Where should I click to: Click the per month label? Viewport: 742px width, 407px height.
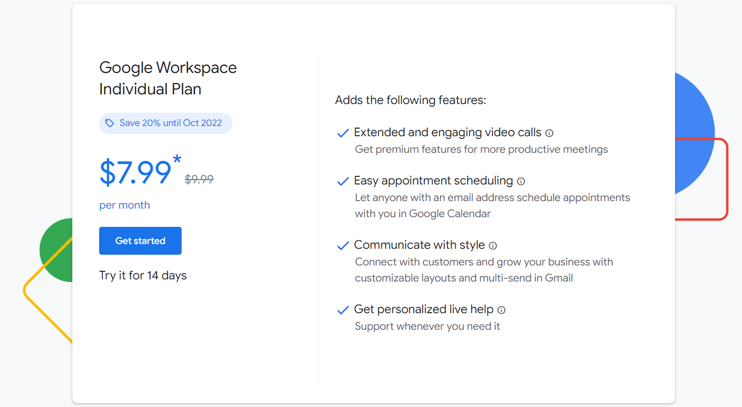point(124,205)
